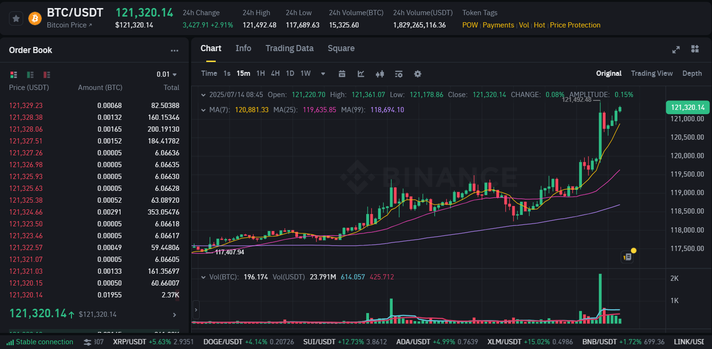Click the Price Protection tag
The height and width of the screenshot is (349, 712).
pyautogui.click(x=575, y=25)
